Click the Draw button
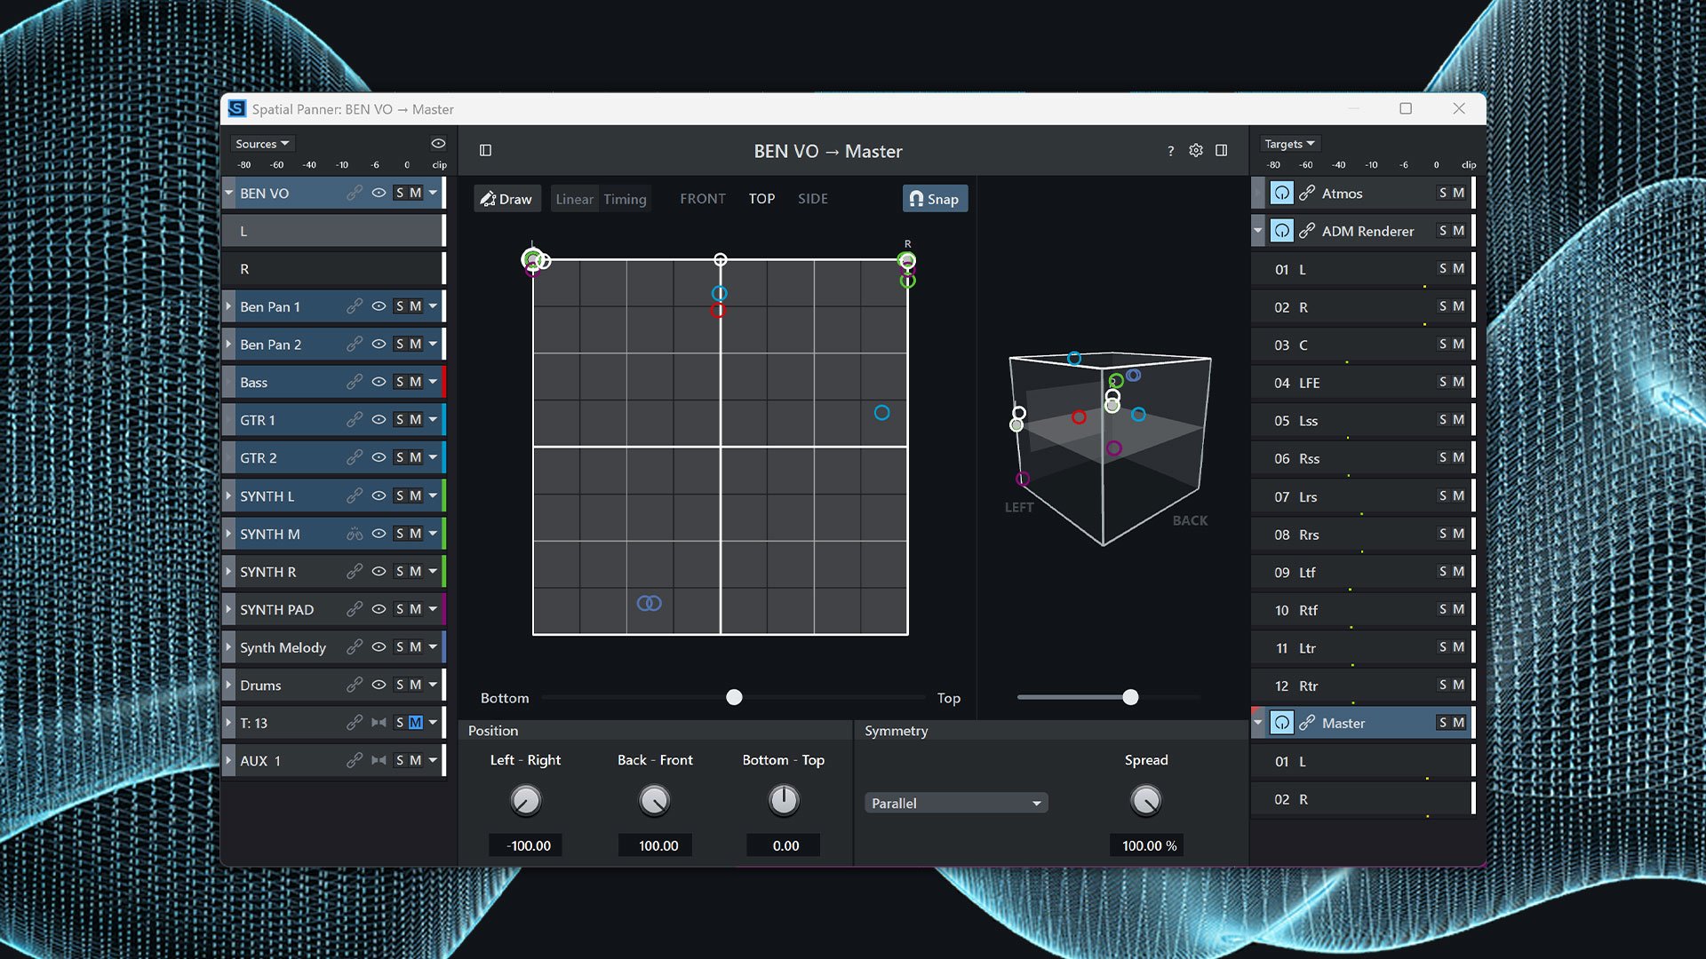The width and height of the screenshot is (1706, 959). [506, 199]
